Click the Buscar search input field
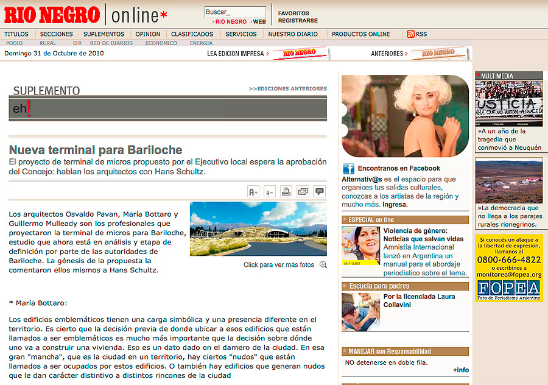Viewport: 548px width, 385px height. click(235, 12)
